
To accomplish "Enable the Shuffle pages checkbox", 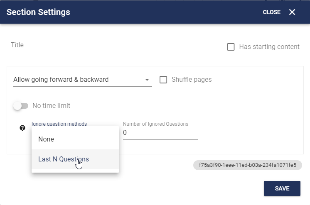I will pyautogui.click(x=163, y=80).
